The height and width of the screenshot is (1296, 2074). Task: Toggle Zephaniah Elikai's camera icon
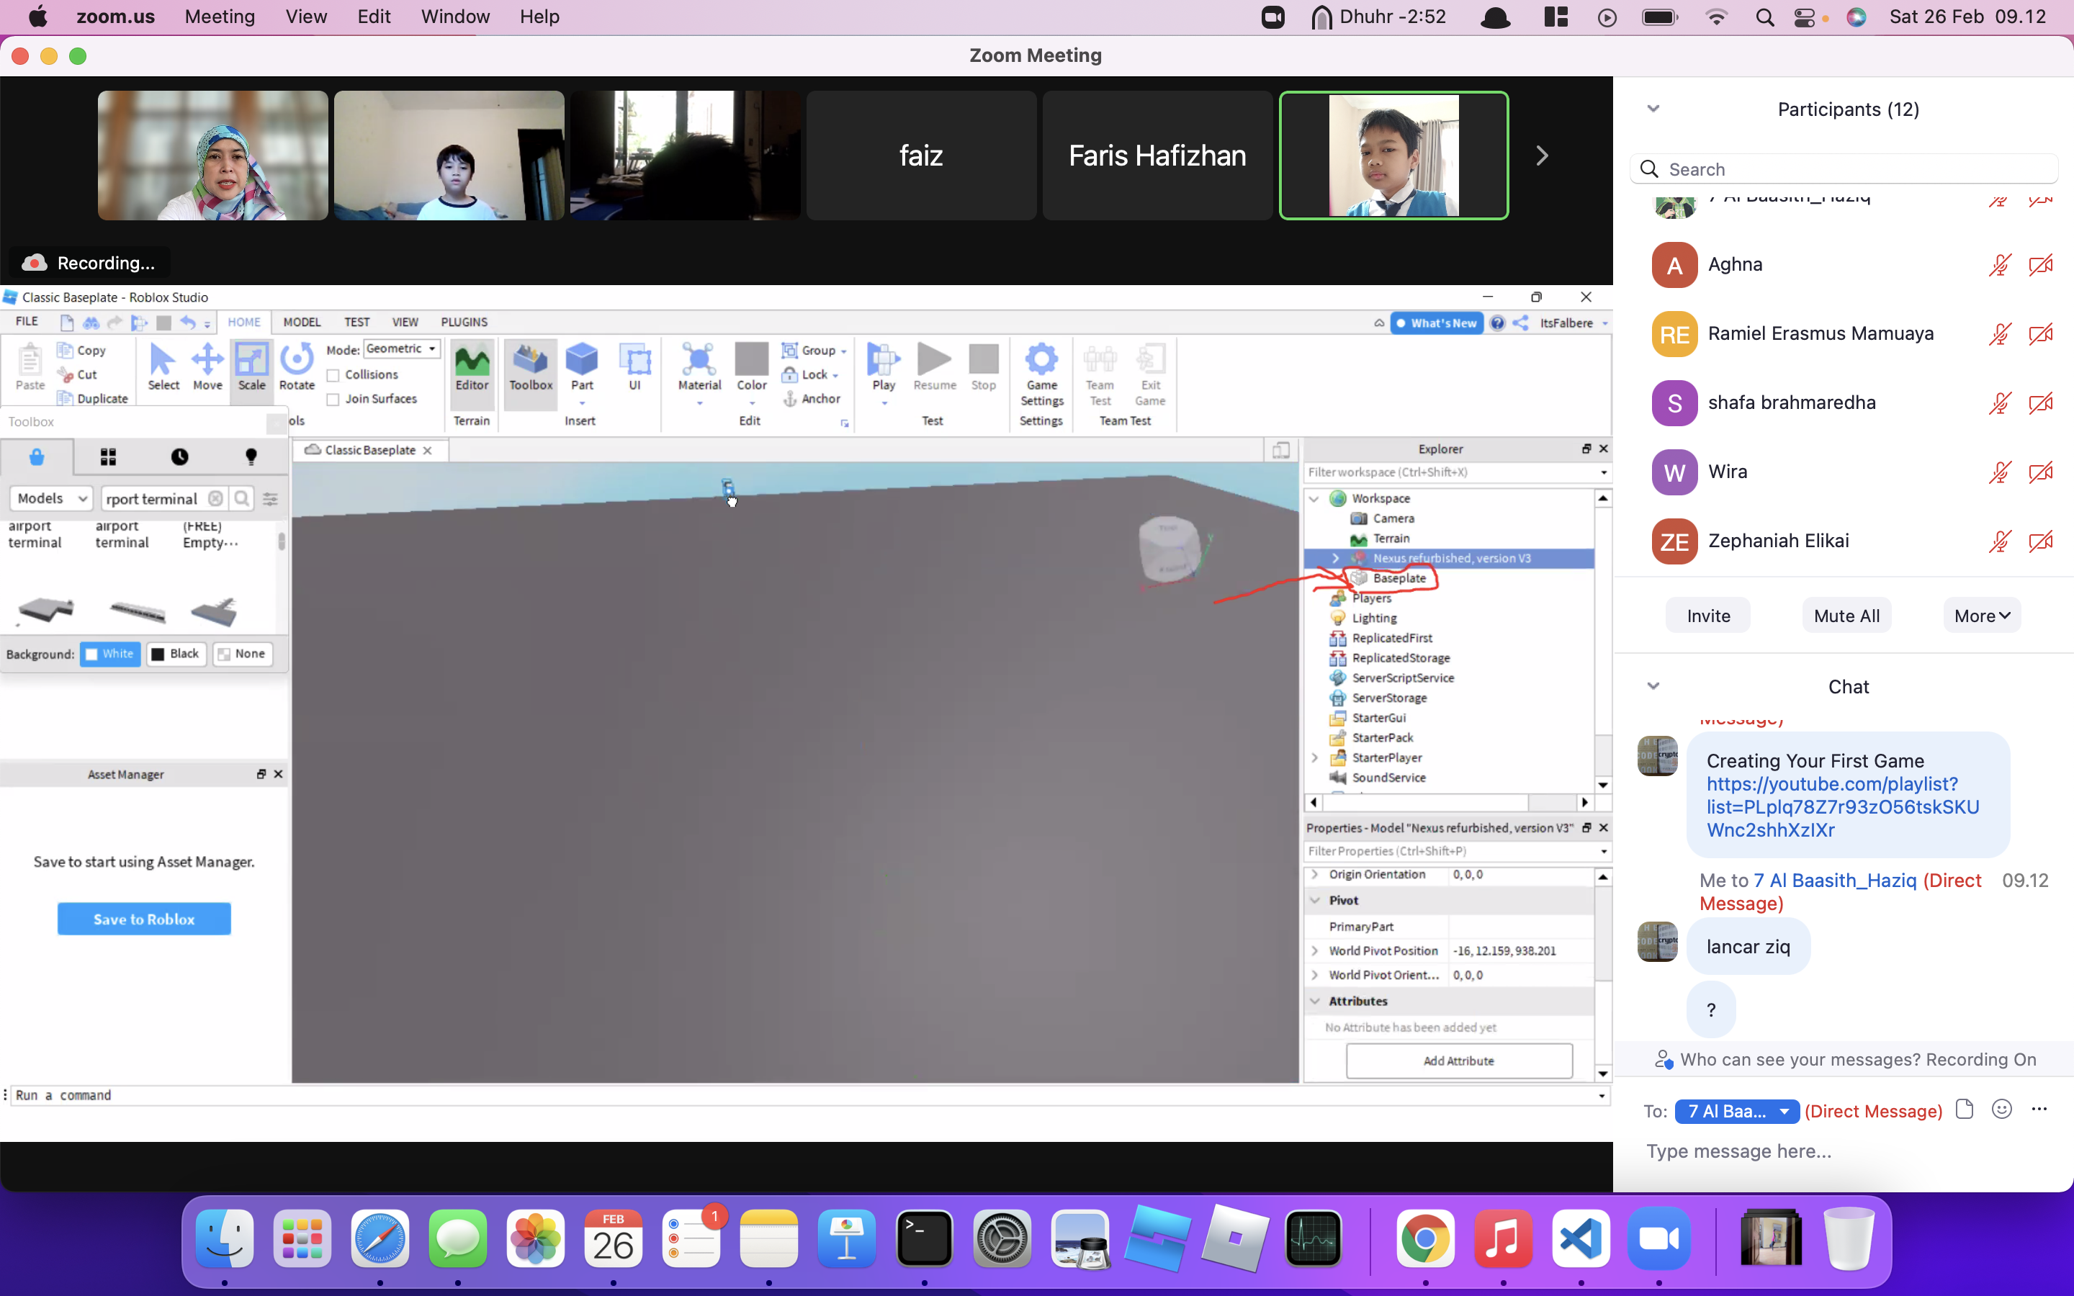tap(2041, 541)
